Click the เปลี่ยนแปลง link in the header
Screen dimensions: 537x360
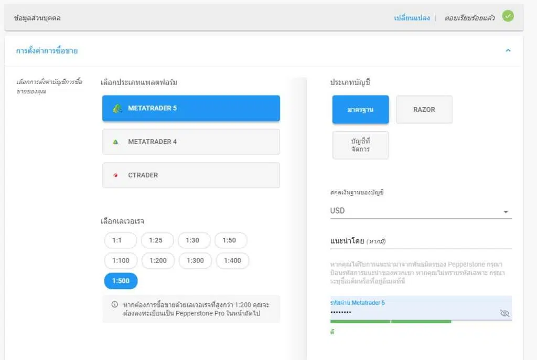pos(412,18)
